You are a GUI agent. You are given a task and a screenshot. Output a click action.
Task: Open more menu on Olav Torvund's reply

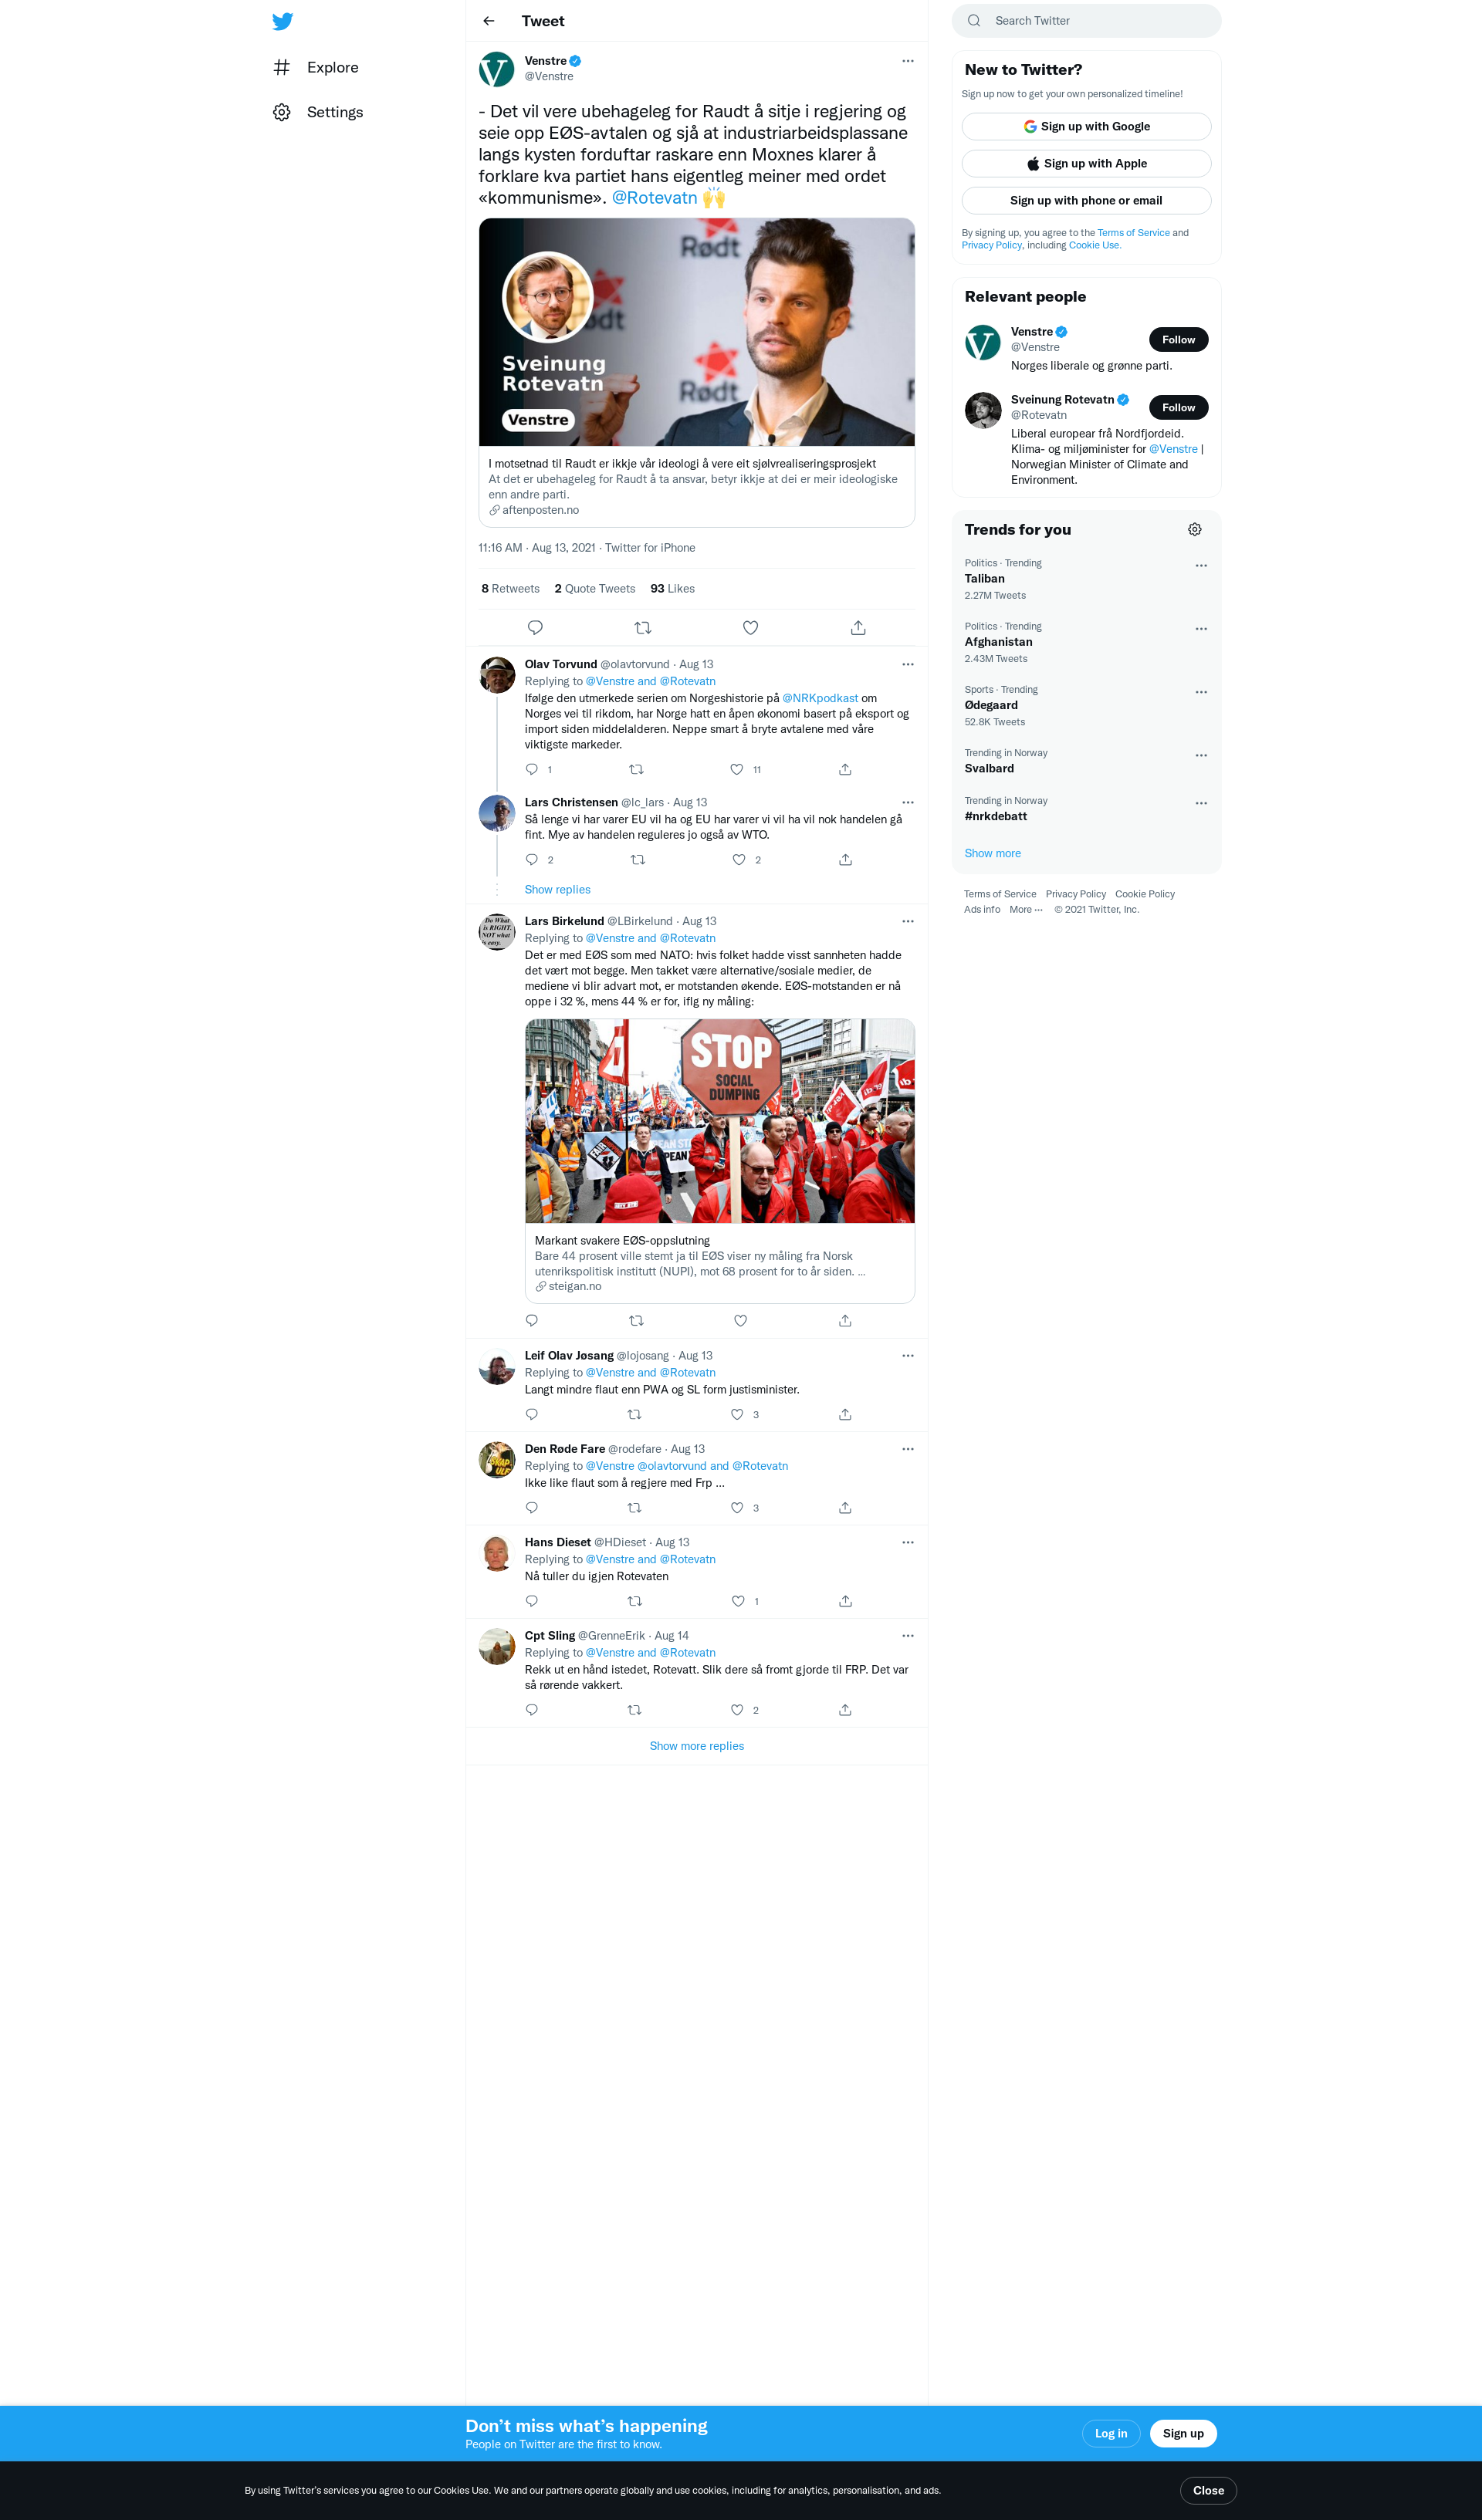[908, 664]
